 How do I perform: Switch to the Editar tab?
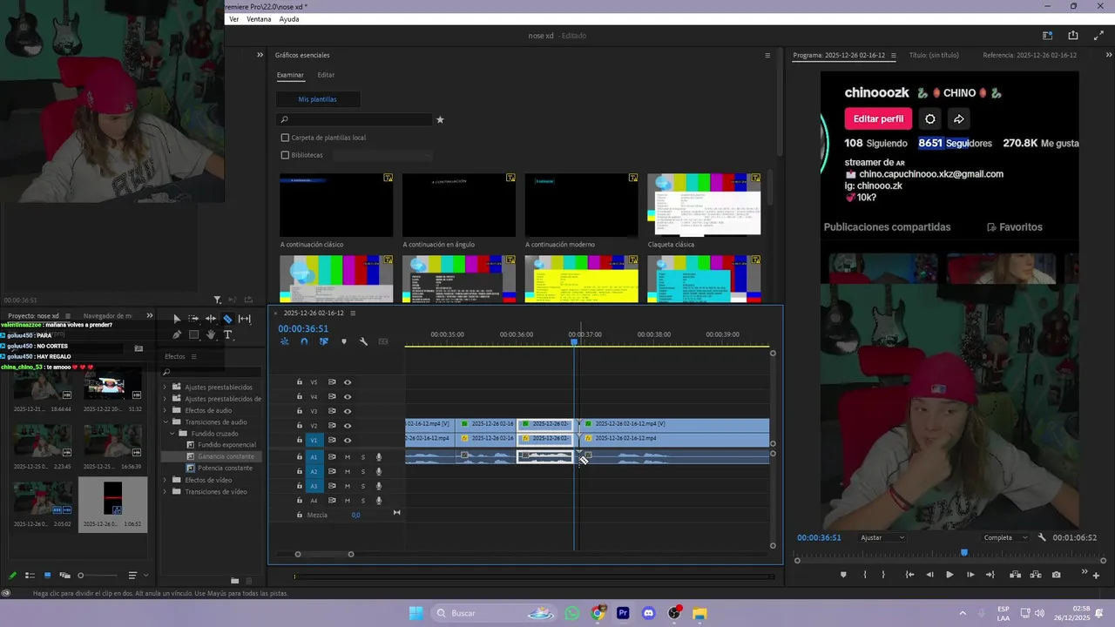(326, 75)
